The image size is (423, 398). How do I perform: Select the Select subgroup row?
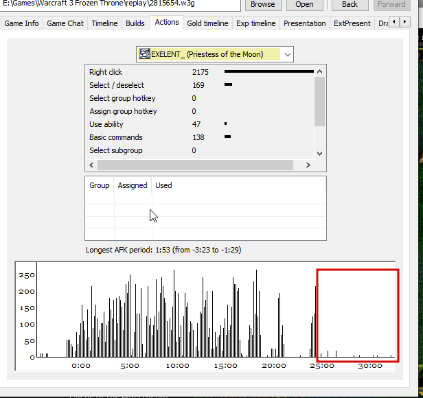pos(200,150)
